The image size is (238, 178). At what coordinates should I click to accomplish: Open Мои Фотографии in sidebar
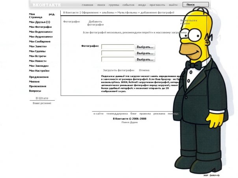(x=40, y=27)
